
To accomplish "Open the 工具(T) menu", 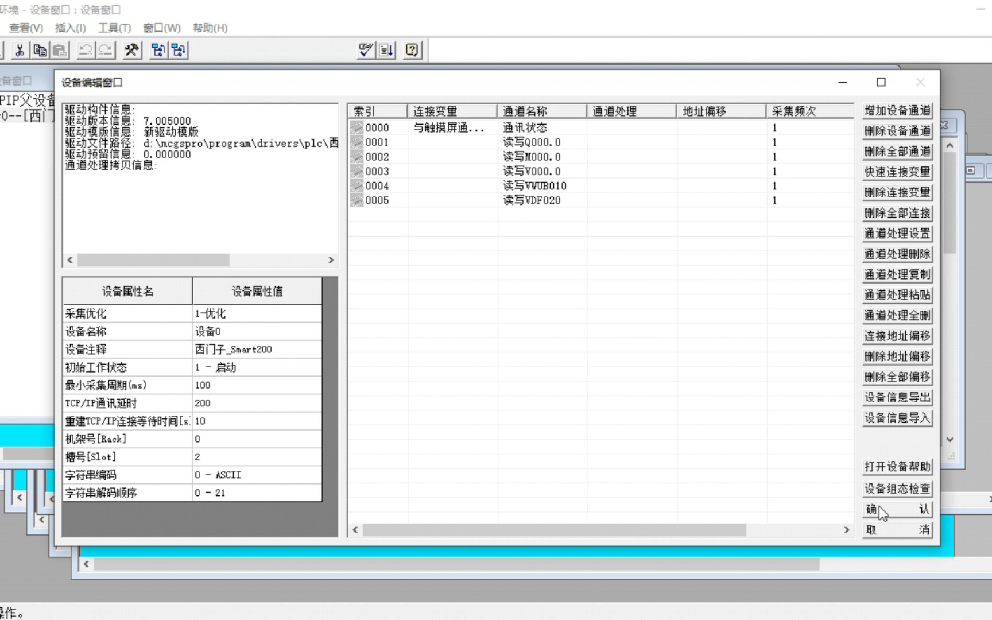I will 113,28.
